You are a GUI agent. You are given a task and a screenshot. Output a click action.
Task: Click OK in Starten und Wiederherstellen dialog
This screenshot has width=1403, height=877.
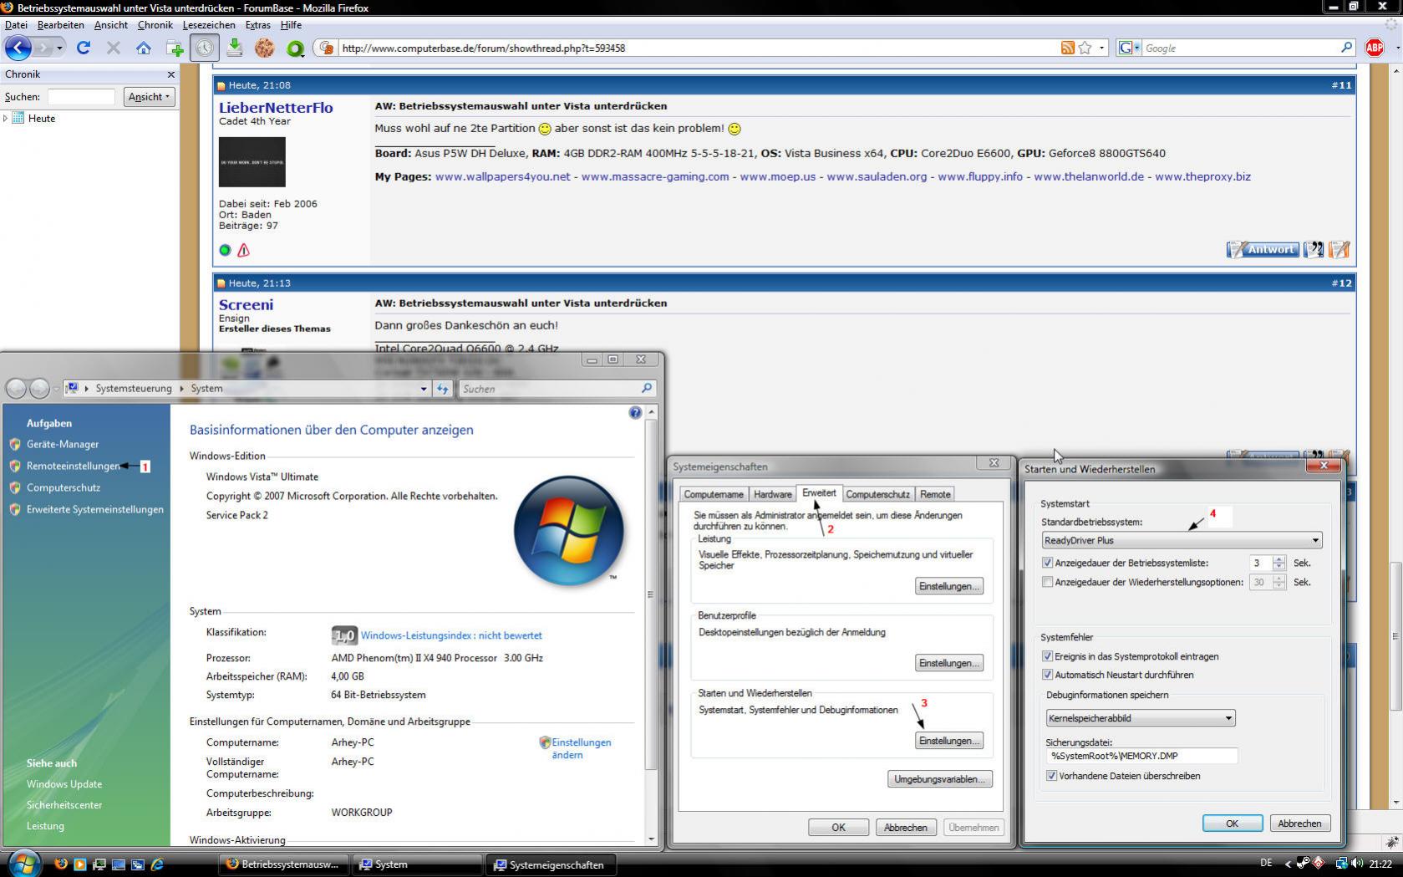click(1232, 823)
